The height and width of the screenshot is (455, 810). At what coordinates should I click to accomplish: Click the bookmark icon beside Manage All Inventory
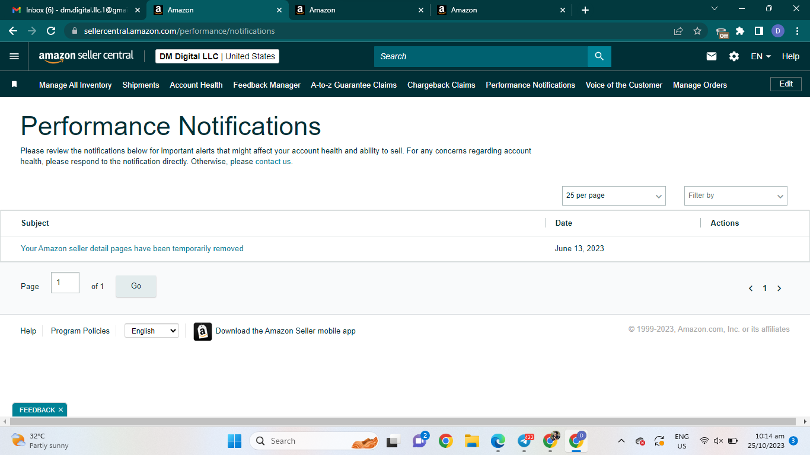(x=14, y=85)
